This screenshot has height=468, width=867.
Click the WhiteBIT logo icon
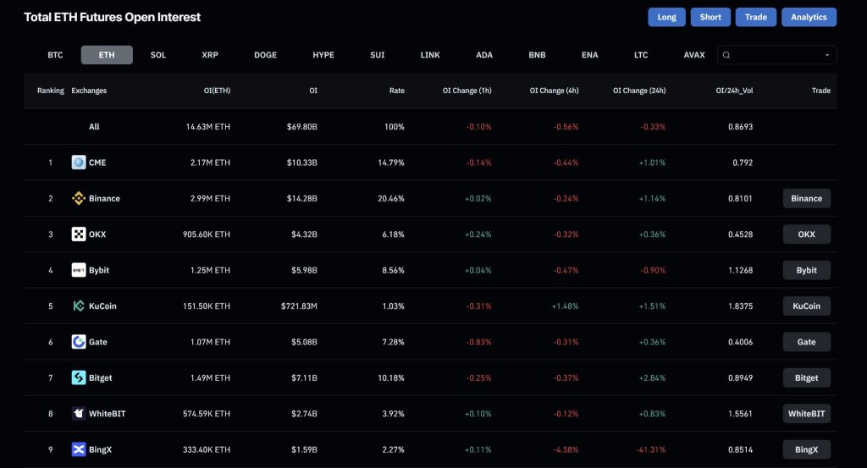pos(79,414)
